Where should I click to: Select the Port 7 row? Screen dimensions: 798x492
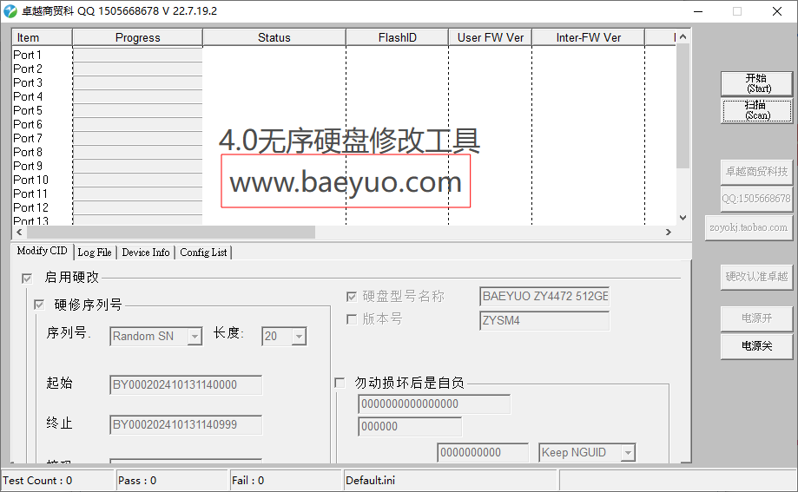(x=28, y=138)
